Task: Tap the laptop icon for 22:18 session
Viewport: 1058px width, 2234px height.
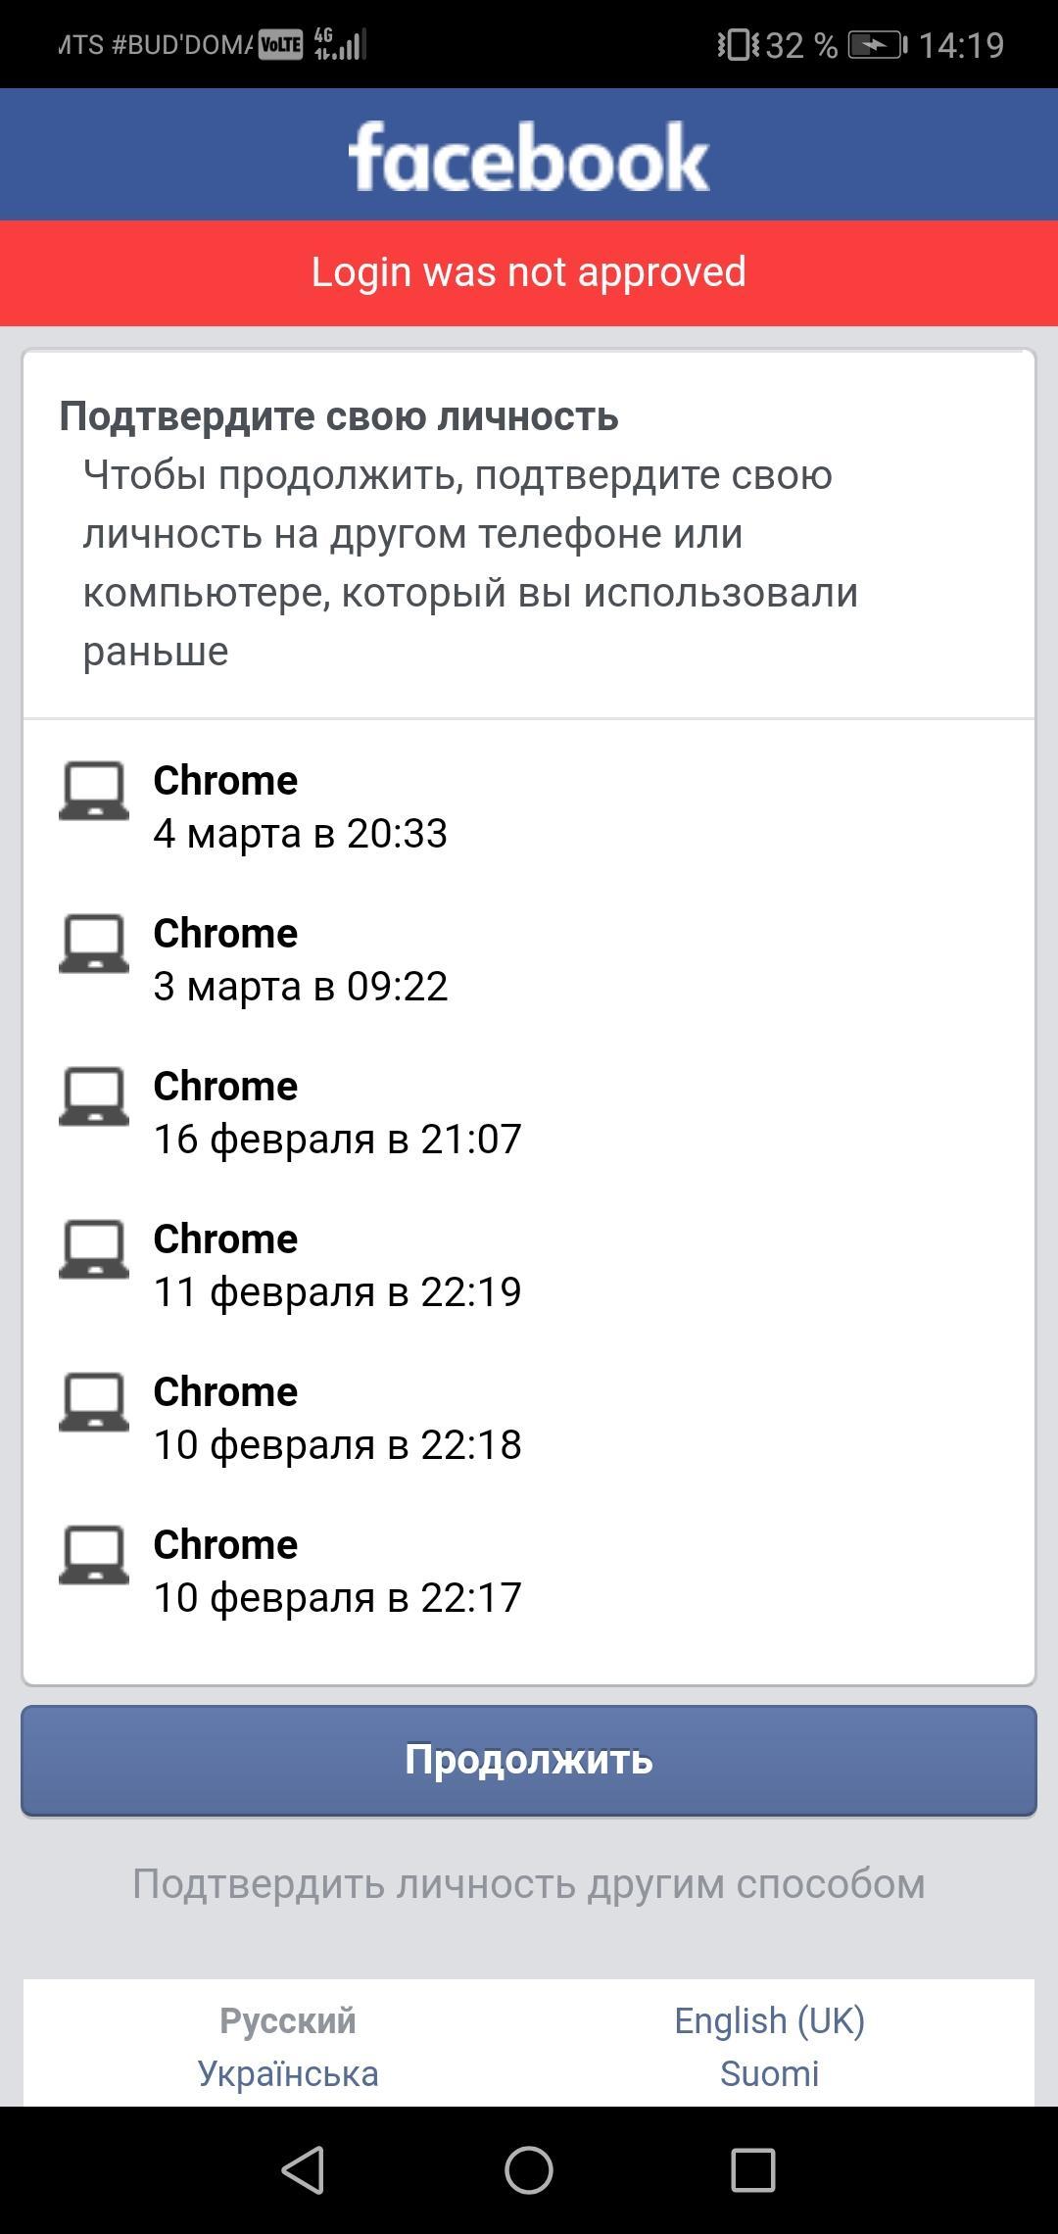Action: 94,1401
